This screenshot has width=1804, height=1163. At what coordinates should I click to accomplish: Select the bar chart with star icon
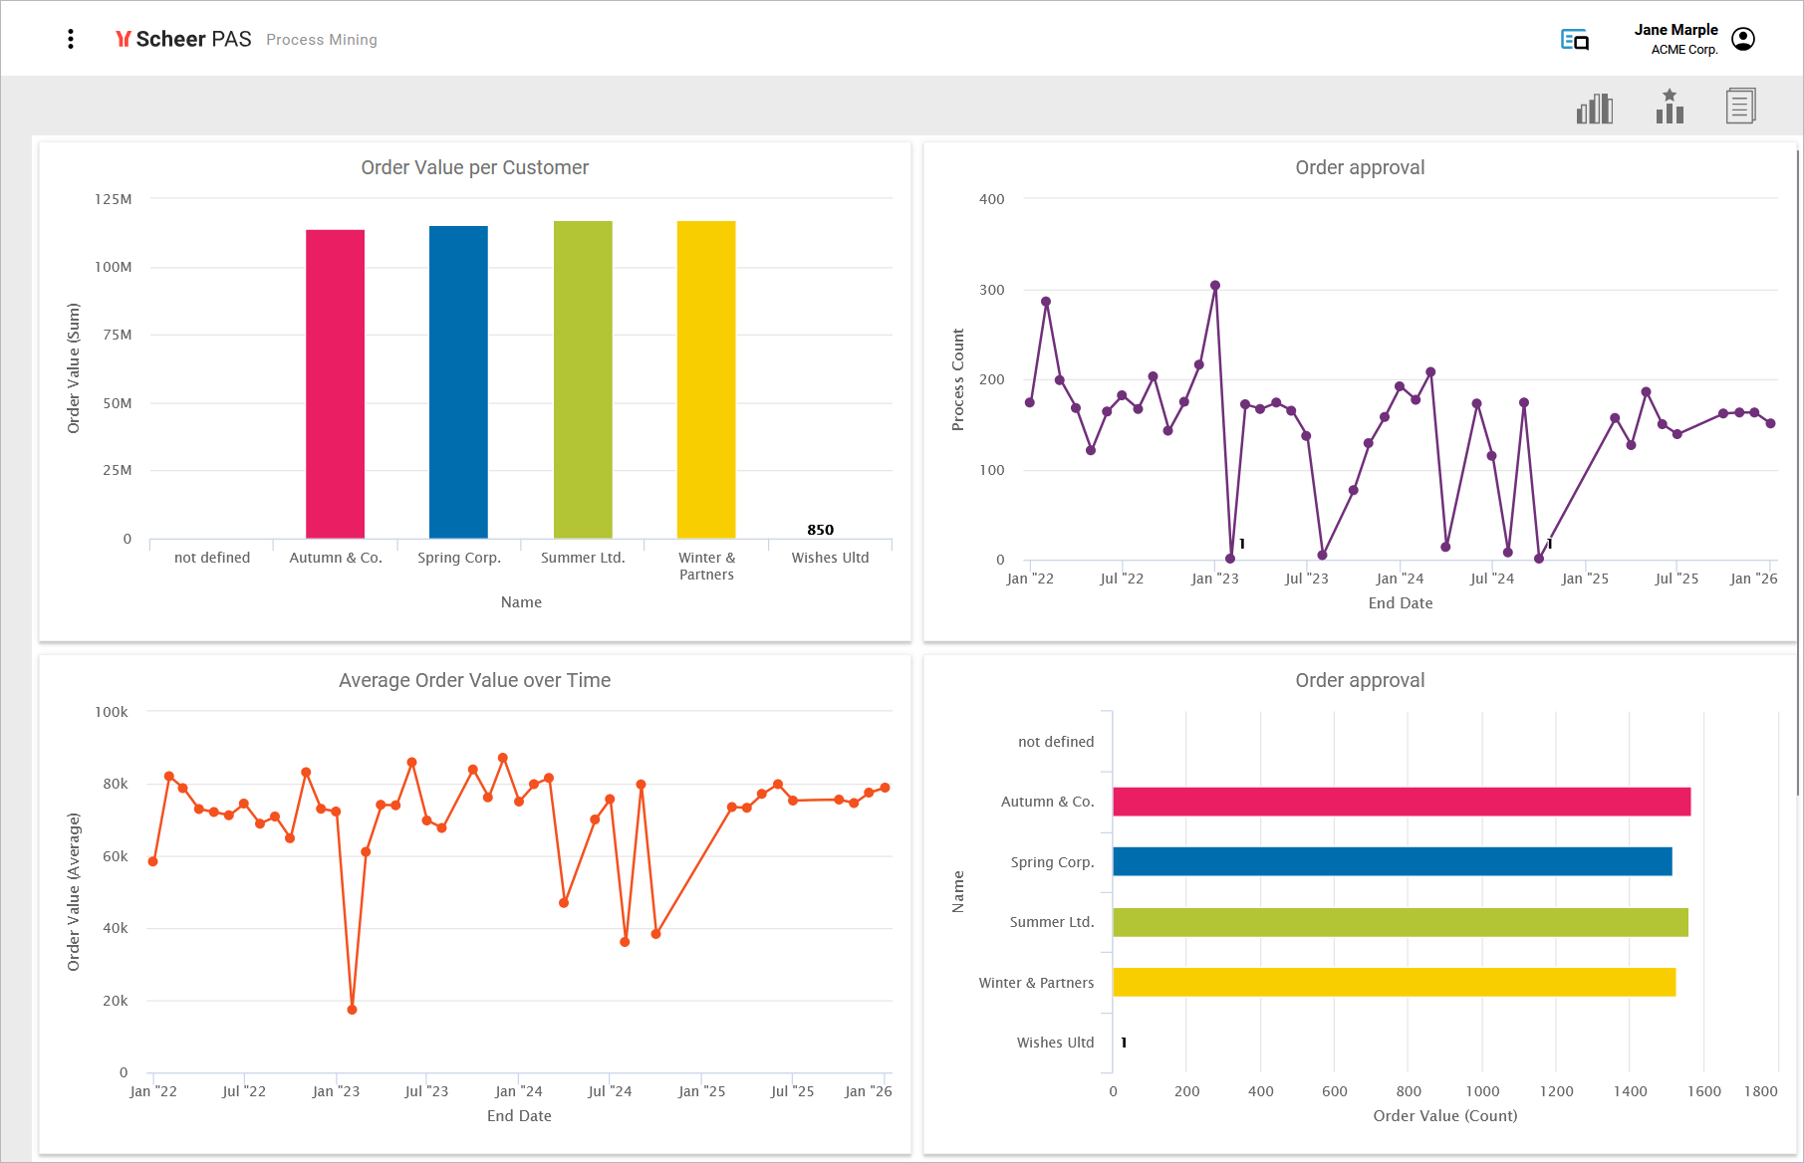[1670, 107]
